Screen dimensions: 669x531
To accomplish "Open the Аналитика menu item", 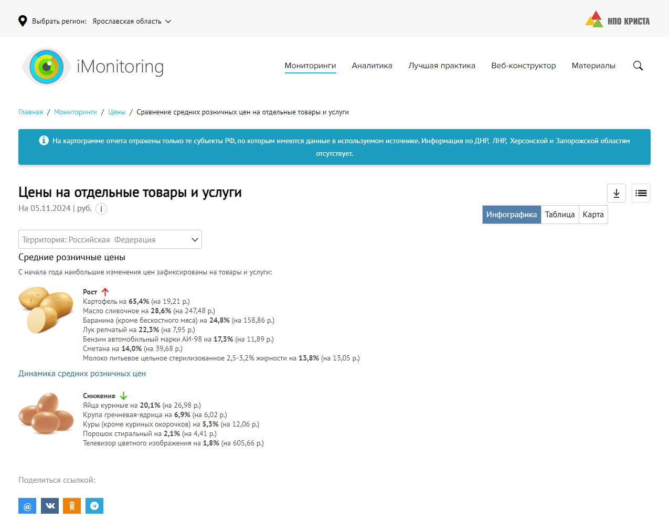I will (372, 66).
